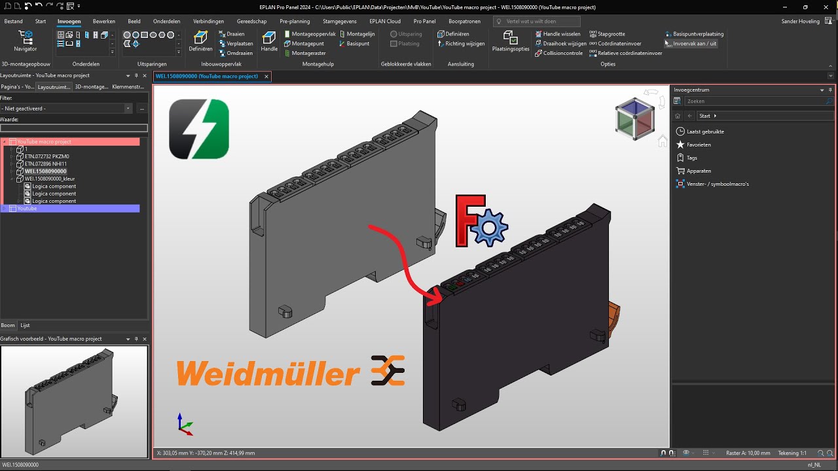This screenshot has width=838, height=471.
Task: Expand the ETN.072732 PKZM0 node
Action: pyautogui.click(x=12, y=157)
